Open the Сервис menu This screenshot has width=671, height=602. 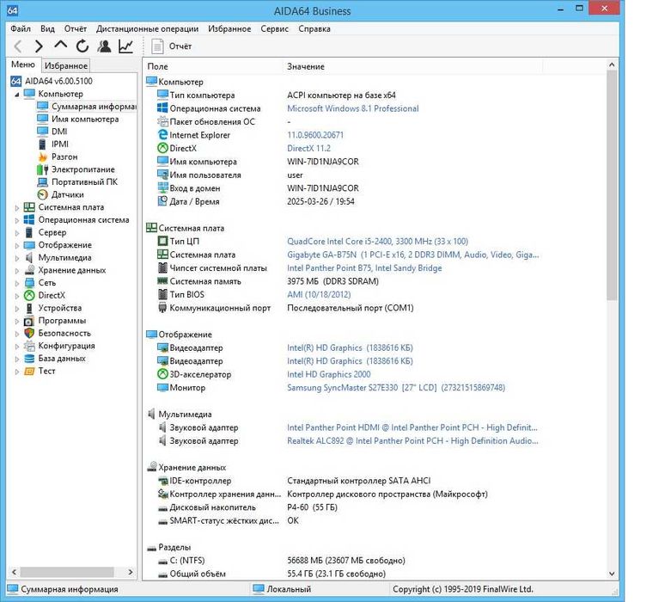coord(274,28)
